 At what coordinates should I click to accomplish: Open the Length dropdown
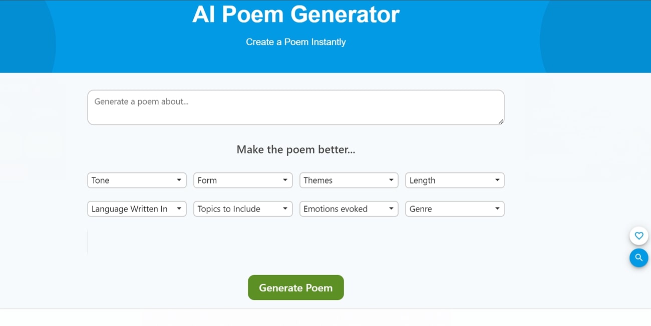coord(454,180)
